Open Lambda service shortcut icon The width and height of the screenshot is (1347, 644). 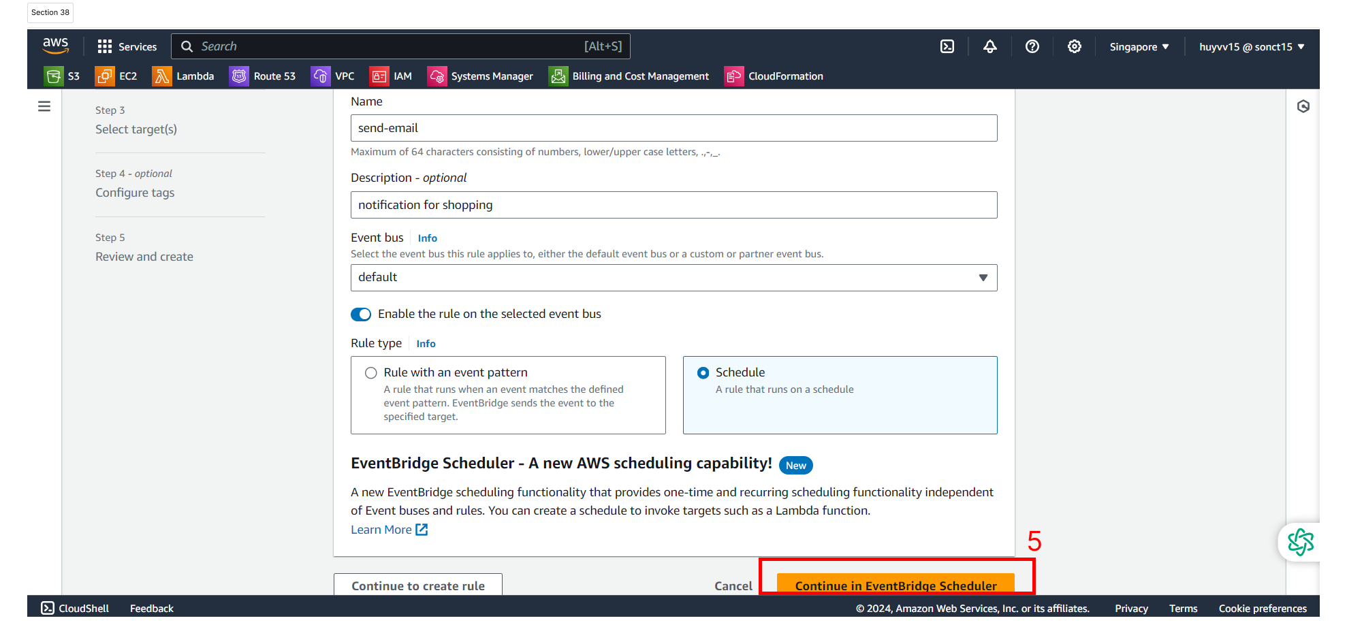coord(161,76)
